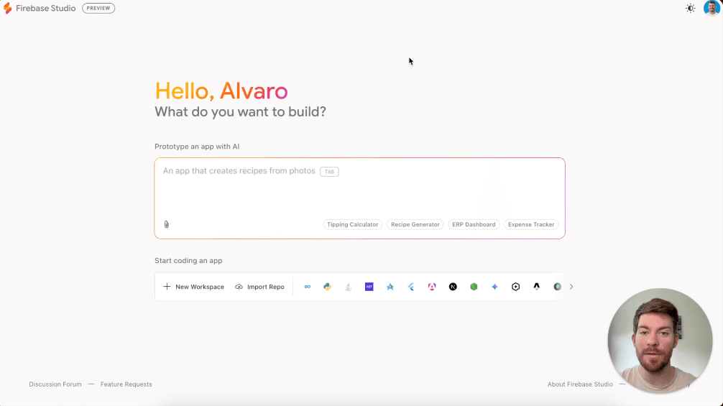Choose the Expense Tracker suggestion chip

click(531, 224)
